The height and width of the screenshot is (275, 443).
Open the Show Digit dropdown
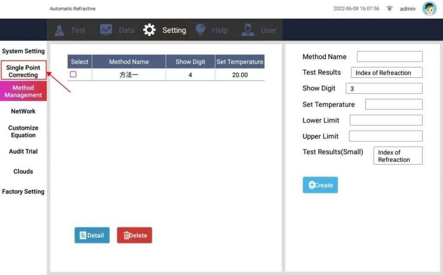(384, 88)
